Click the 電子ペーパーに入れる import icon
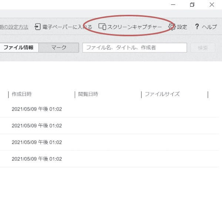Viewport: 222px width, 222px height. tap(37, 27)
